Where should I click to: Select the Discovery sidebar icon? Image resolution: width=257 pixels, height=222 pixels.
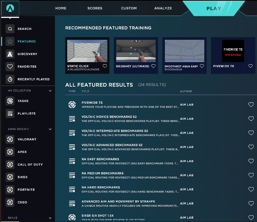pyautogui.click(x=10, y=54)
